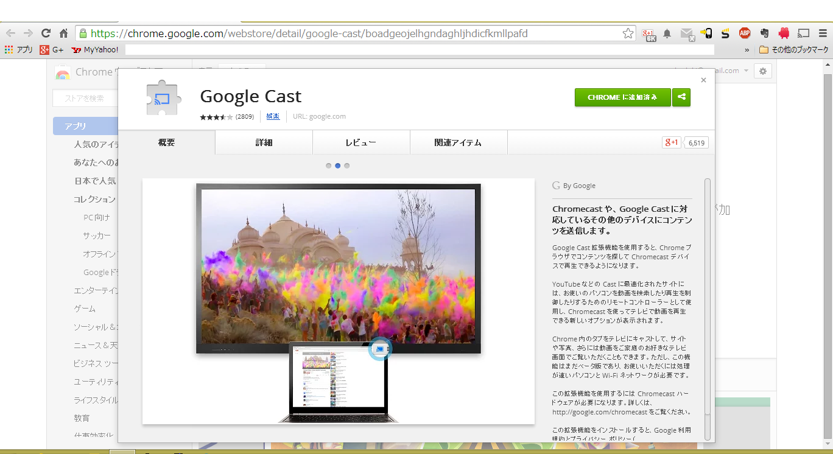Share Google Cast with the share icon
This screenshot has width=833, height=454.
tap(681, 97)
